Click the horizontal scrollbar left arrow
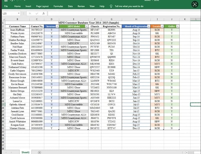 click(187, 153)
